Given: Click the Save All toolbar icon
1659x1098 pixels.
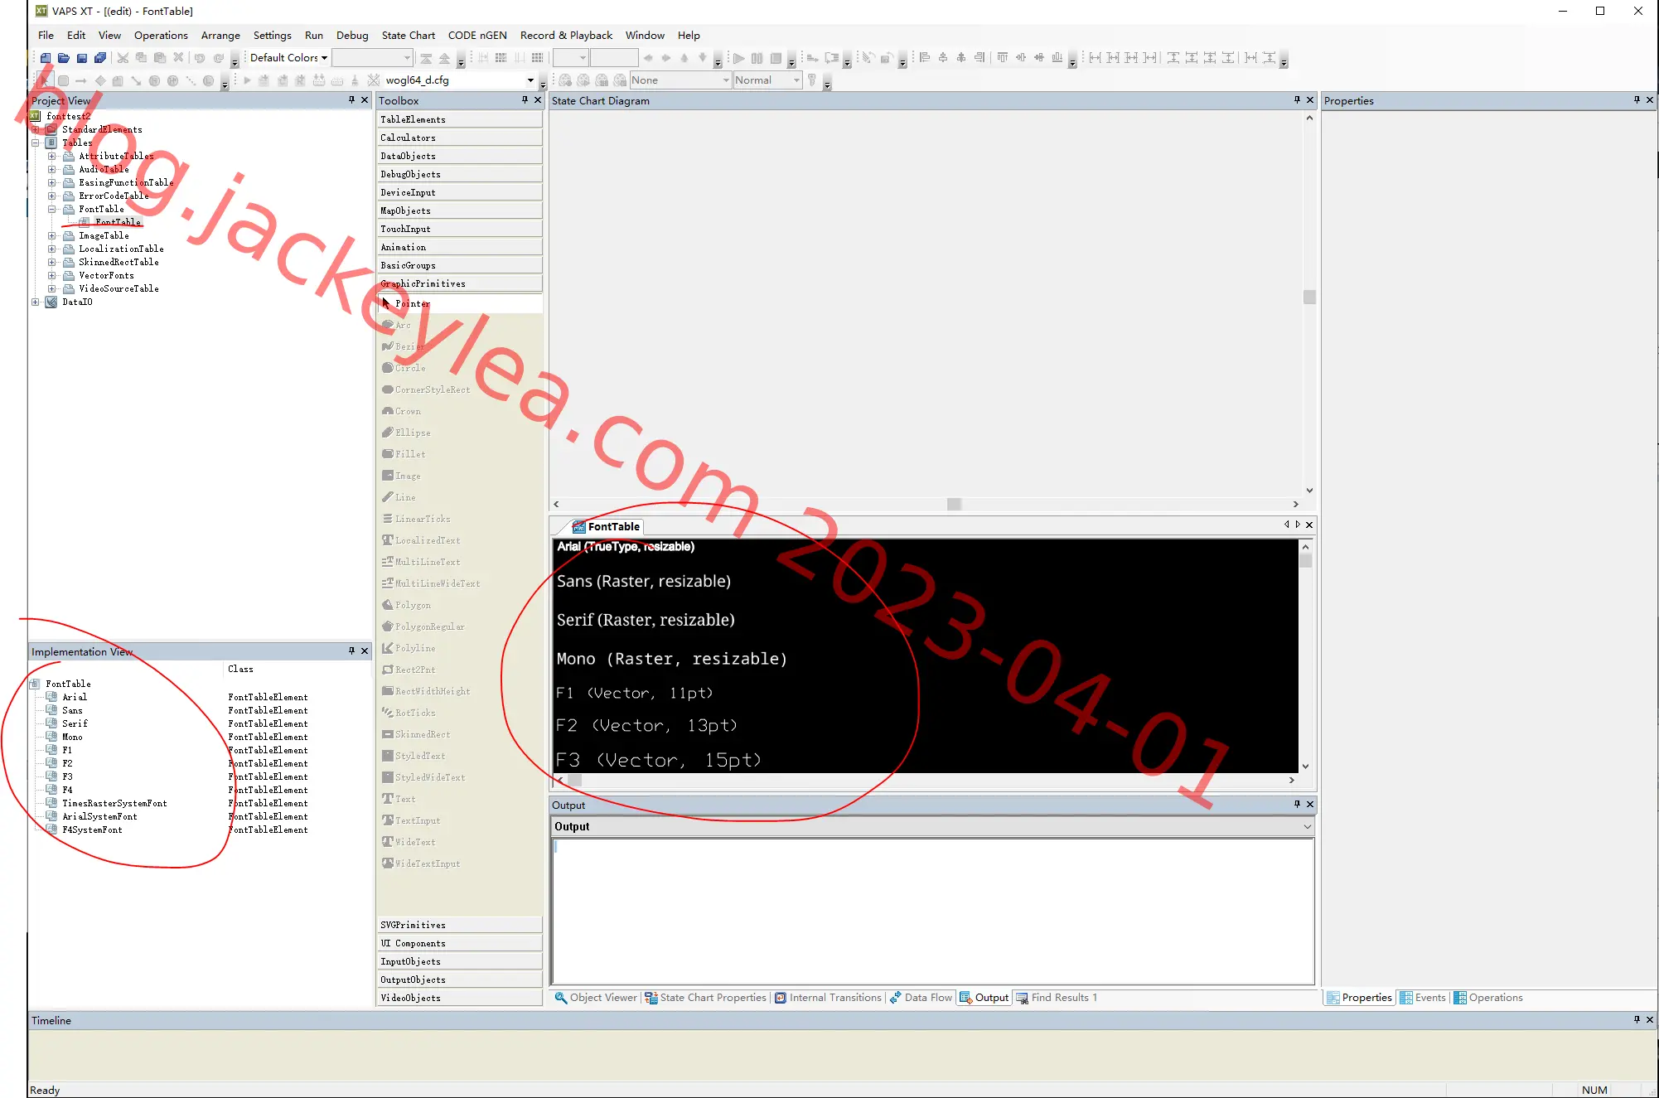Looking at the screenshot, I should (100, 58).
